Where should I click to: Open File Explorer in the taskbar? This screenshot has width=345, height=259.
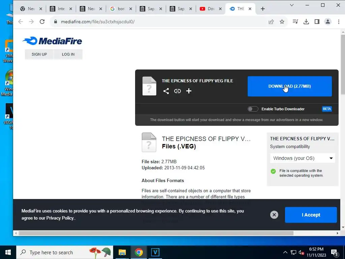(x=122, y=252)
